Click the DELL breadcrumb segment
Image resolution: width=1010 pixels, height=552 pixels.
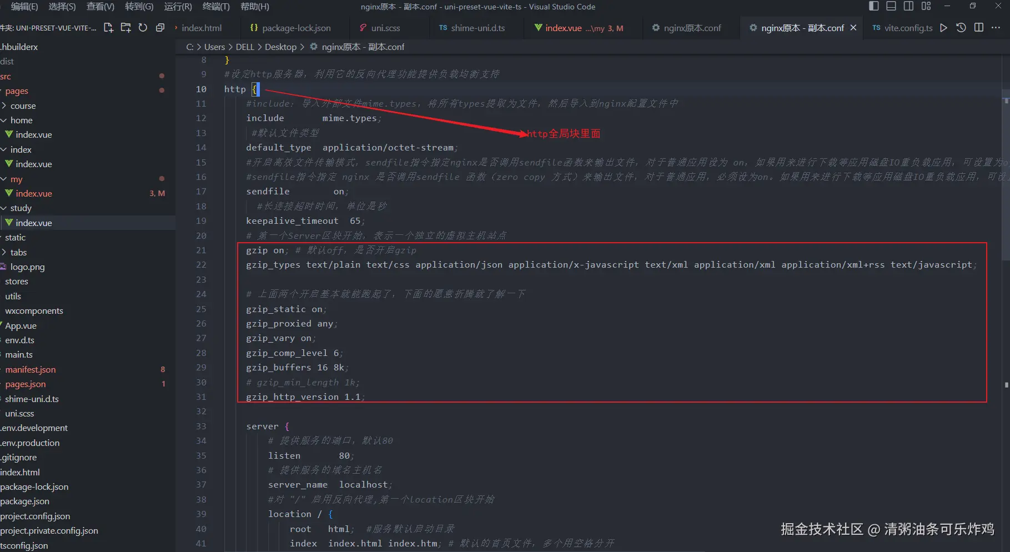tap(245, 47)
